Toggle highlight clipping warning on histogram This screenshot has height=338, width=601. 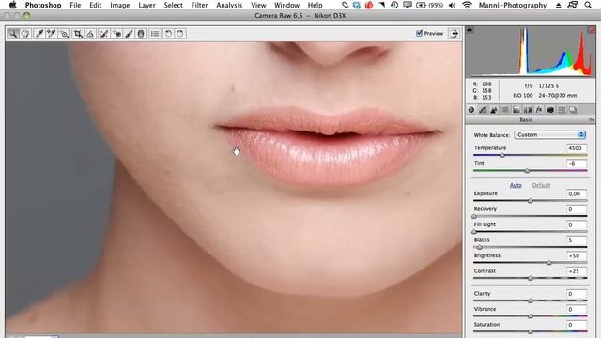click(592, 30)
